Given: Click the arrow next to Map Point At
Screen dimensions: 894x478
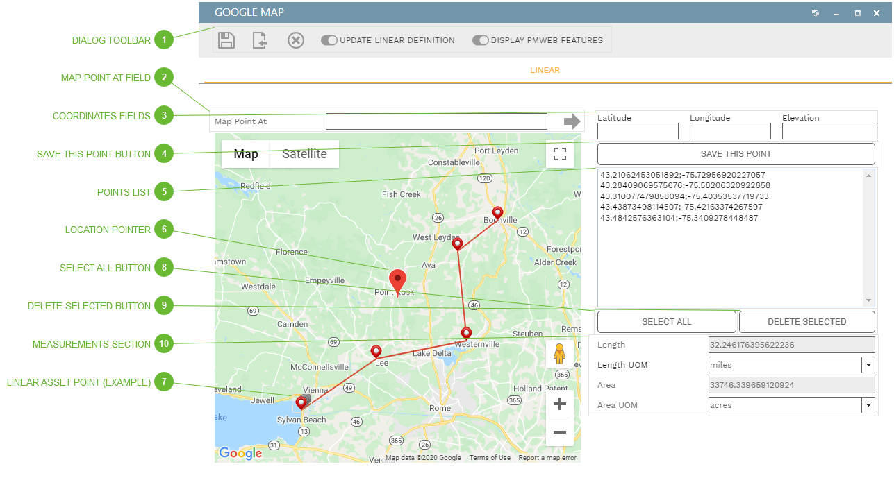Looking at the screenshot, I should tap(572, 122).
